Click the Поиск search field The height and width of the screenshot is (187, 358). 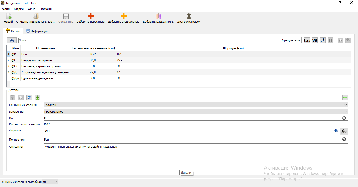pyautogui.click(x=148, y=40)
